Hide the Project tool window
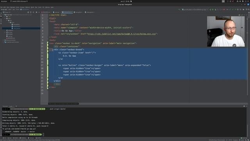 tap(39, 12)
